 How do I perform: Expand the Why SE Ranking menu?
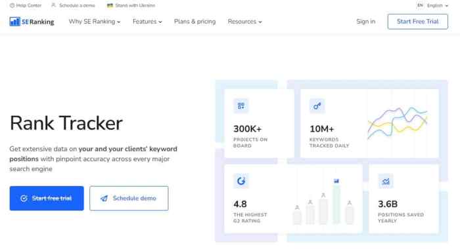point(95,22)
